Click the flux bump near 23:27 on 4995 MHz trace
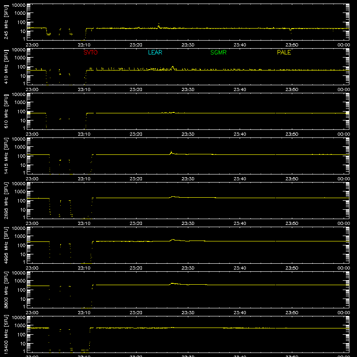 click(x=173, y=240)
